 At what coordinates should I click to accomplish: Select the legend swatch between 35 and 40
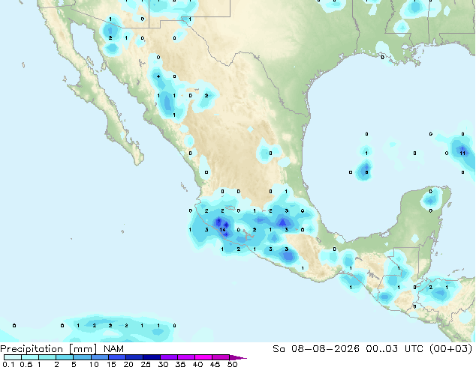click(x=186, y=357)
